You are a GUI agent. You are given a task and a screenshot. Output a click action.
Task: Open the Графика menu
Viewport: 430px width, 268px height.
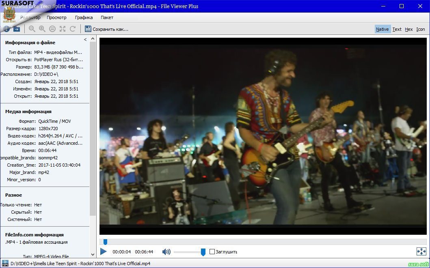click(x=84, y=17)
